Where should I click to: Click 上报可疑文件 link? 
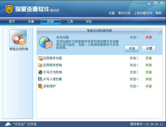(143, 13)
